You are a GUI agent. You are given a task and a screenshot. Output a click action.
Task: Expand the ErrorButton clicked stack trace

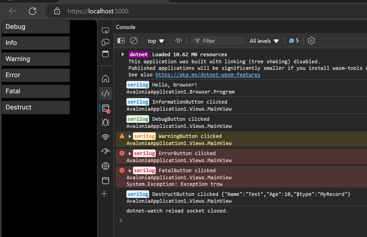pyautogui.click(x=130, y=154)
